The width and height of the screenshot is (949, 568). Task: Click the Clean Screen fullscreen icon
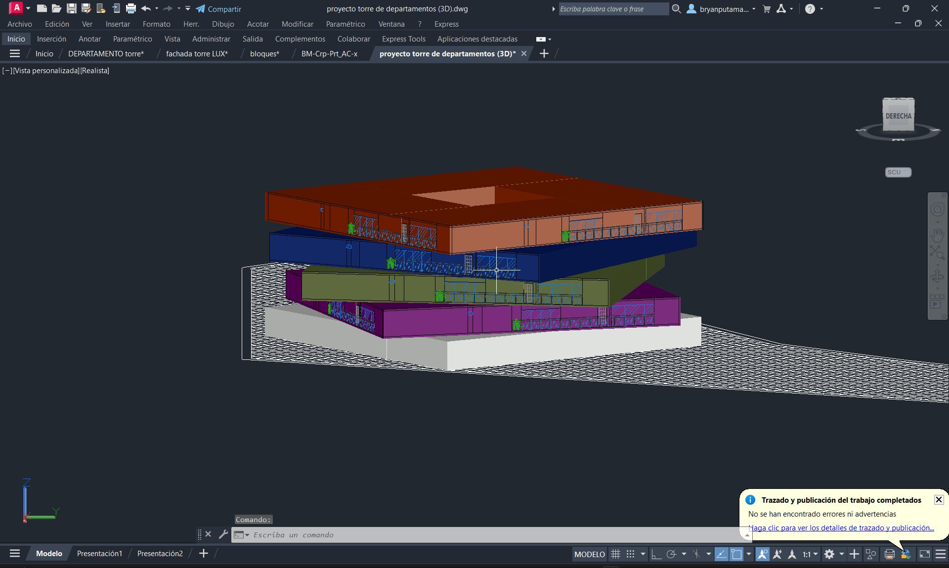click(x=924, y=554)
